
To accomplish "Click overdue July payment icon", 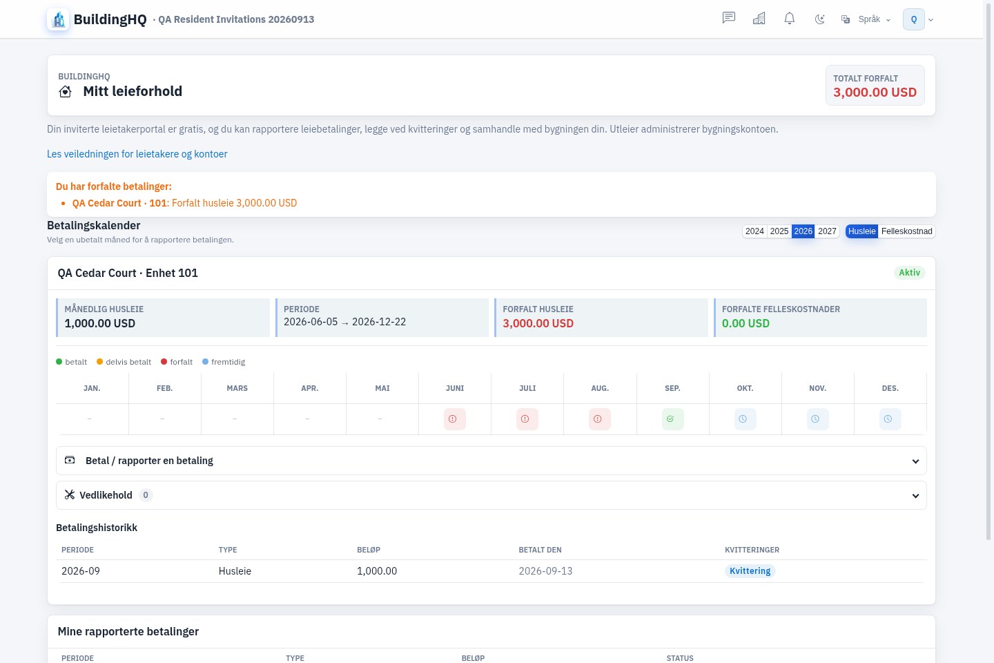I will click(x=527, y=419).
